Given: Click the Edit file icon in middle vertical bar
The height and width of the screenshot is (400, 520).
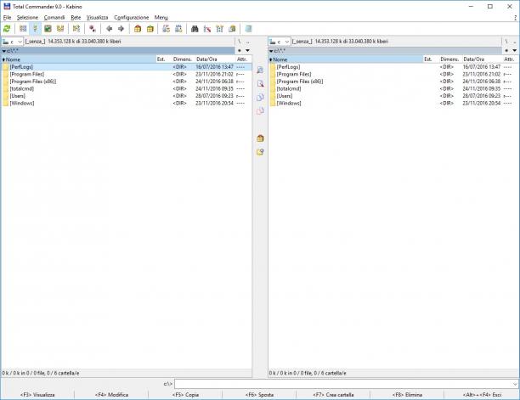Looking at the screenshot, I should [x=260, y=83].
